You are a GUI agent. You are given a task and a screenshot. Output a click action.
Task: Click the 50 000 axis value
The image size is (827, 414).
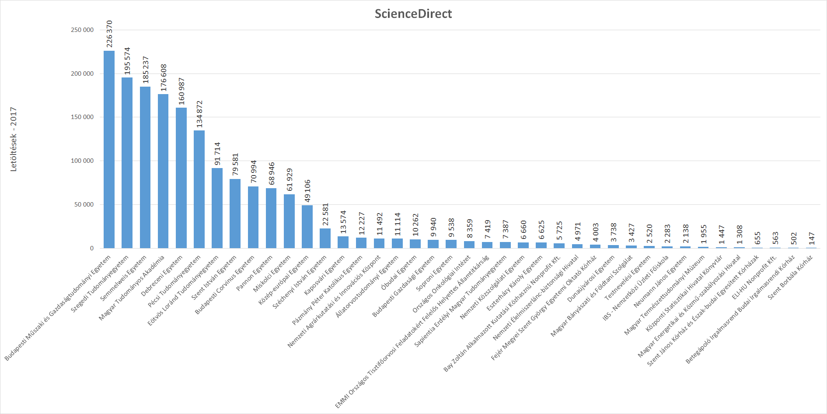coord(84,204)
